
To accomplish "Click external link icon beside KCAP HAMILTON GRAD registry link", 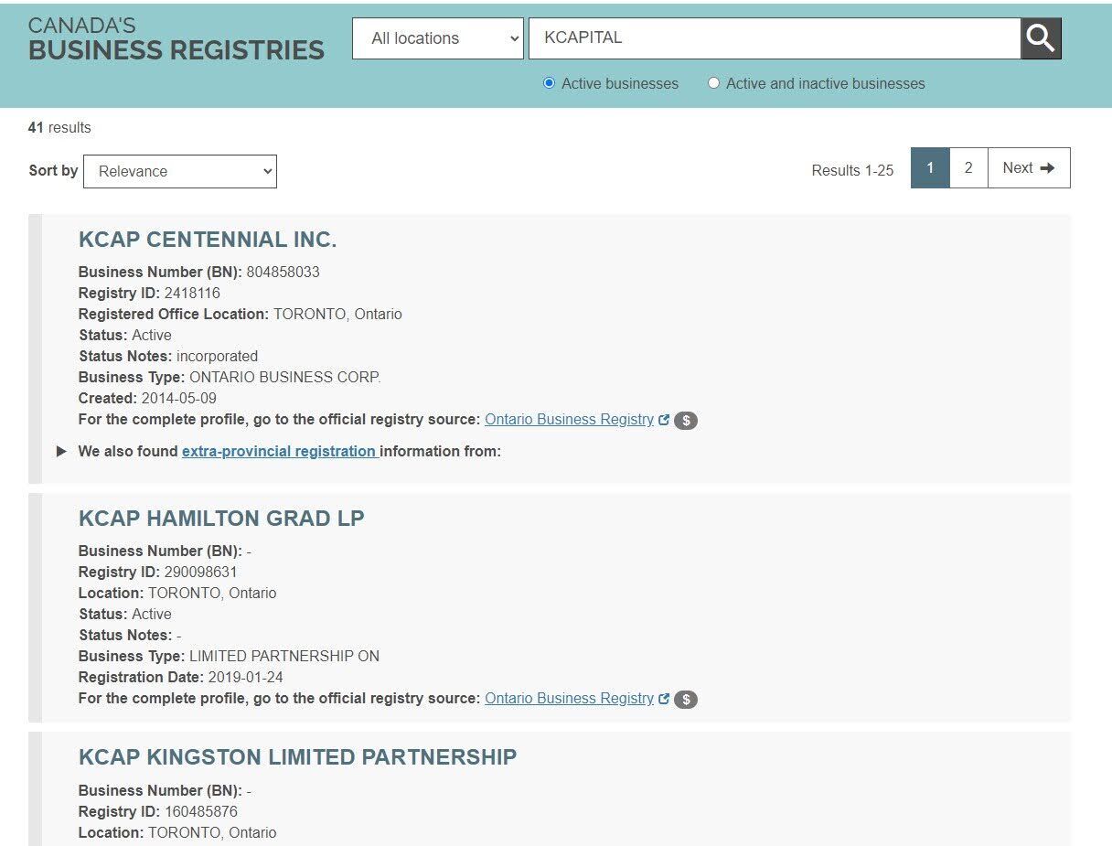I will point(664,699).
